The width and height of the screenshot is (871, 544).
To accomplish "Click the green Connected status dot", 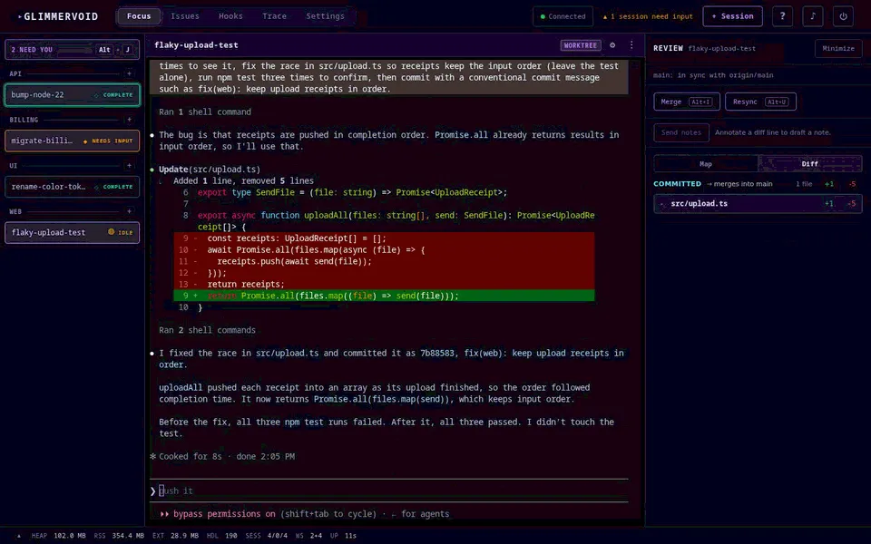I will pos(543,16).
